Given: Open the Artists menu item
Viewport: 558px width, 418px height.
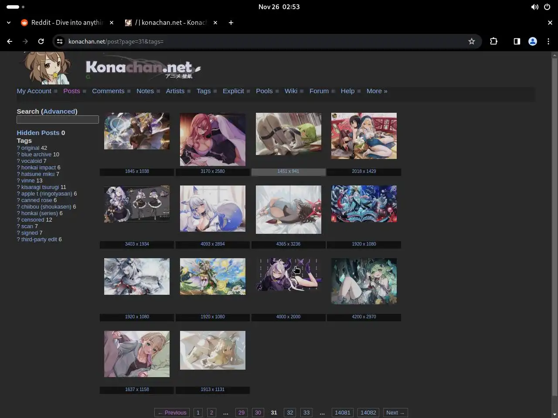Looking at the screenshot, I should [175, 91].
